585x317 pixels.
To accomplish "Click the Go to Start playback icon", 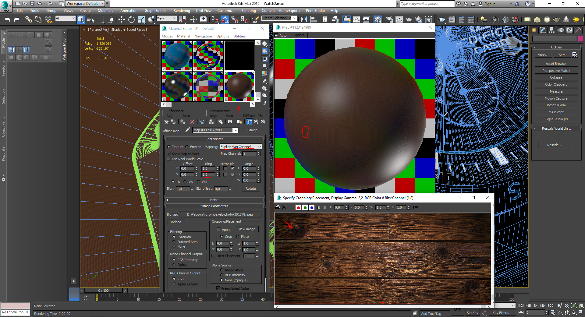I will coord(521,305).
